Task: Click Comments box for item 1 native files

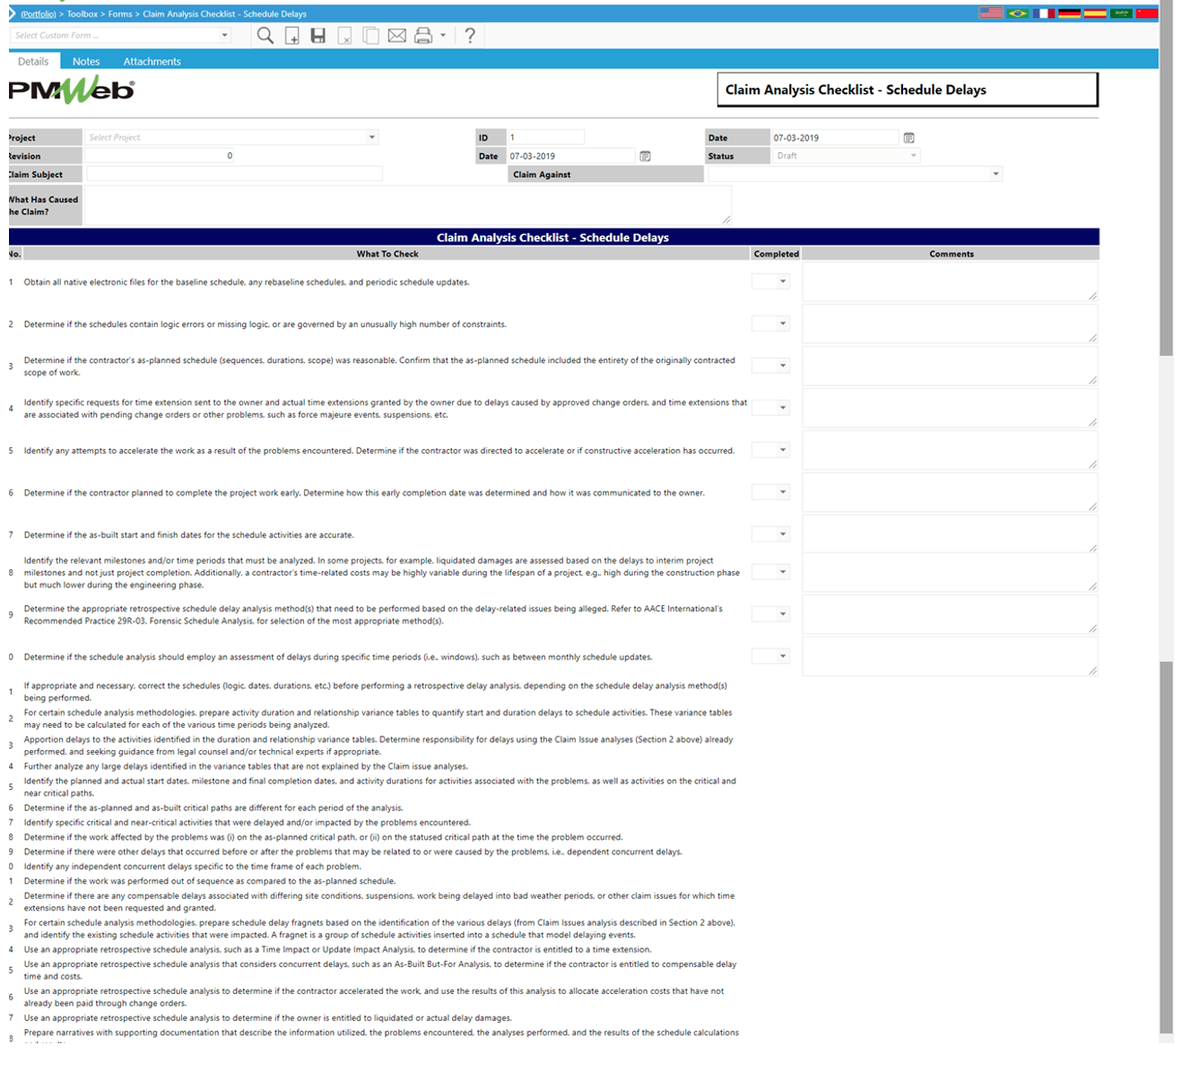Action: tap(950, 281)
